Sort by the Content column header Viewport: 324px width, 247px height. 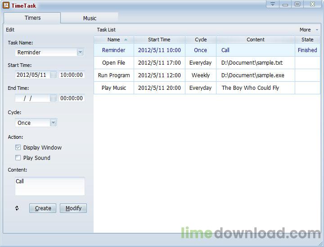[256, 40]
